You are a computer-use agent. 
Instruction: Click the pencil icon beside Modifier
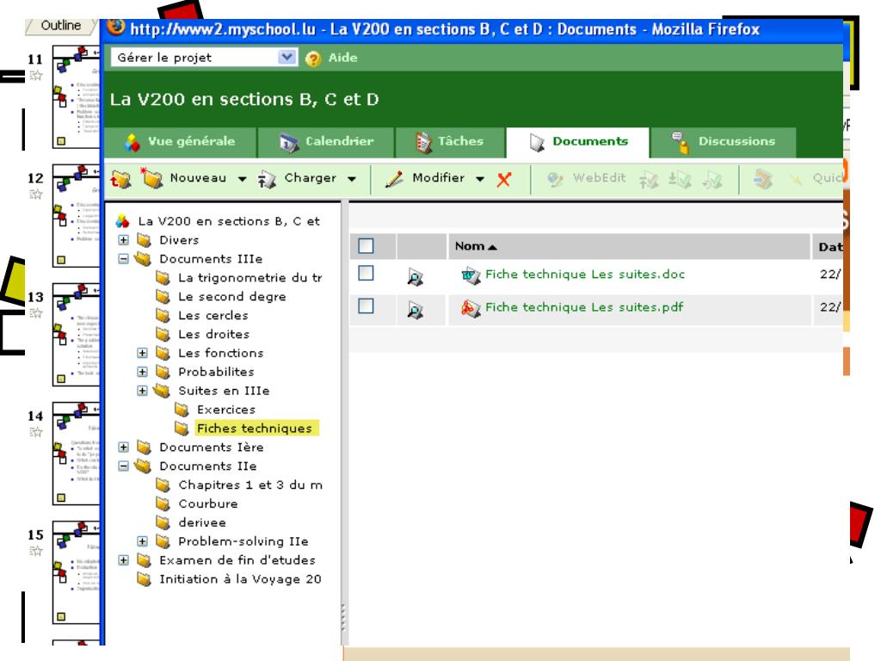[x=394, y=179]
